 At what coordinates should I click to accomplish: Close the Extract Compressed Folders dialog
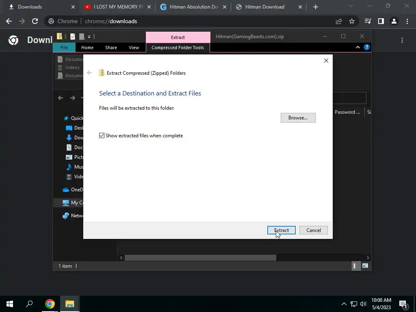click(x=326, y=61)
